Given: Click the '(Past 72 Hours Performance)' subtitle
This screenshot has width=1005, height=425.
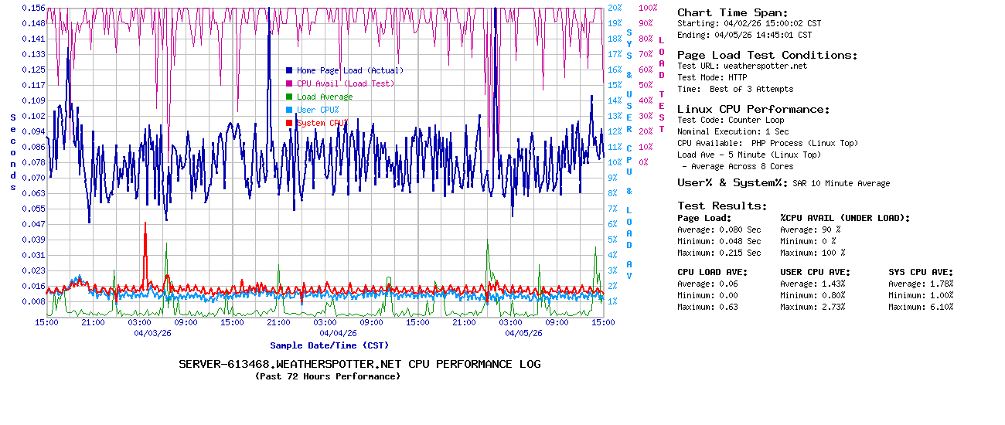Looking at the screenshot, I should pyautogui.click(x=328, y=376).
